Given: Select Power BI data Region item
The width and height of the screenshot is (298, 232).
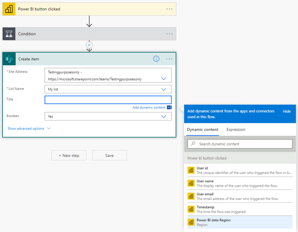Looking at the screenshot, I should pyautogui.click(x=239, y=223).
